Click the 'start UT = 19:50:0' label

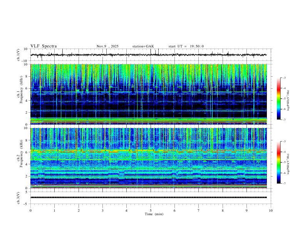click(186, 46)
